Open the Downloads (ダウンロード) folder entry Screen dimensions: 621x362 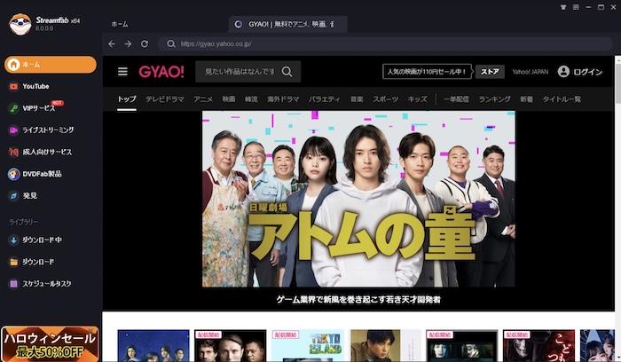31,262
